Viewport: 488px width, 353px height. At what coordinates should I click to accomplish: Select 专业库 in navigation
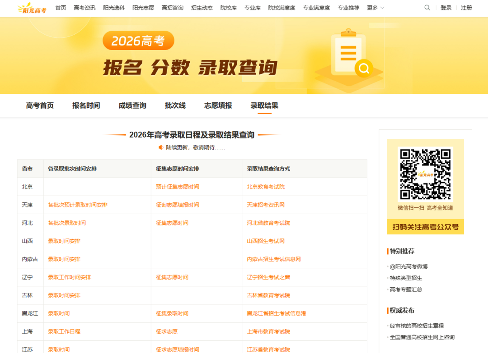coord(253,8)
